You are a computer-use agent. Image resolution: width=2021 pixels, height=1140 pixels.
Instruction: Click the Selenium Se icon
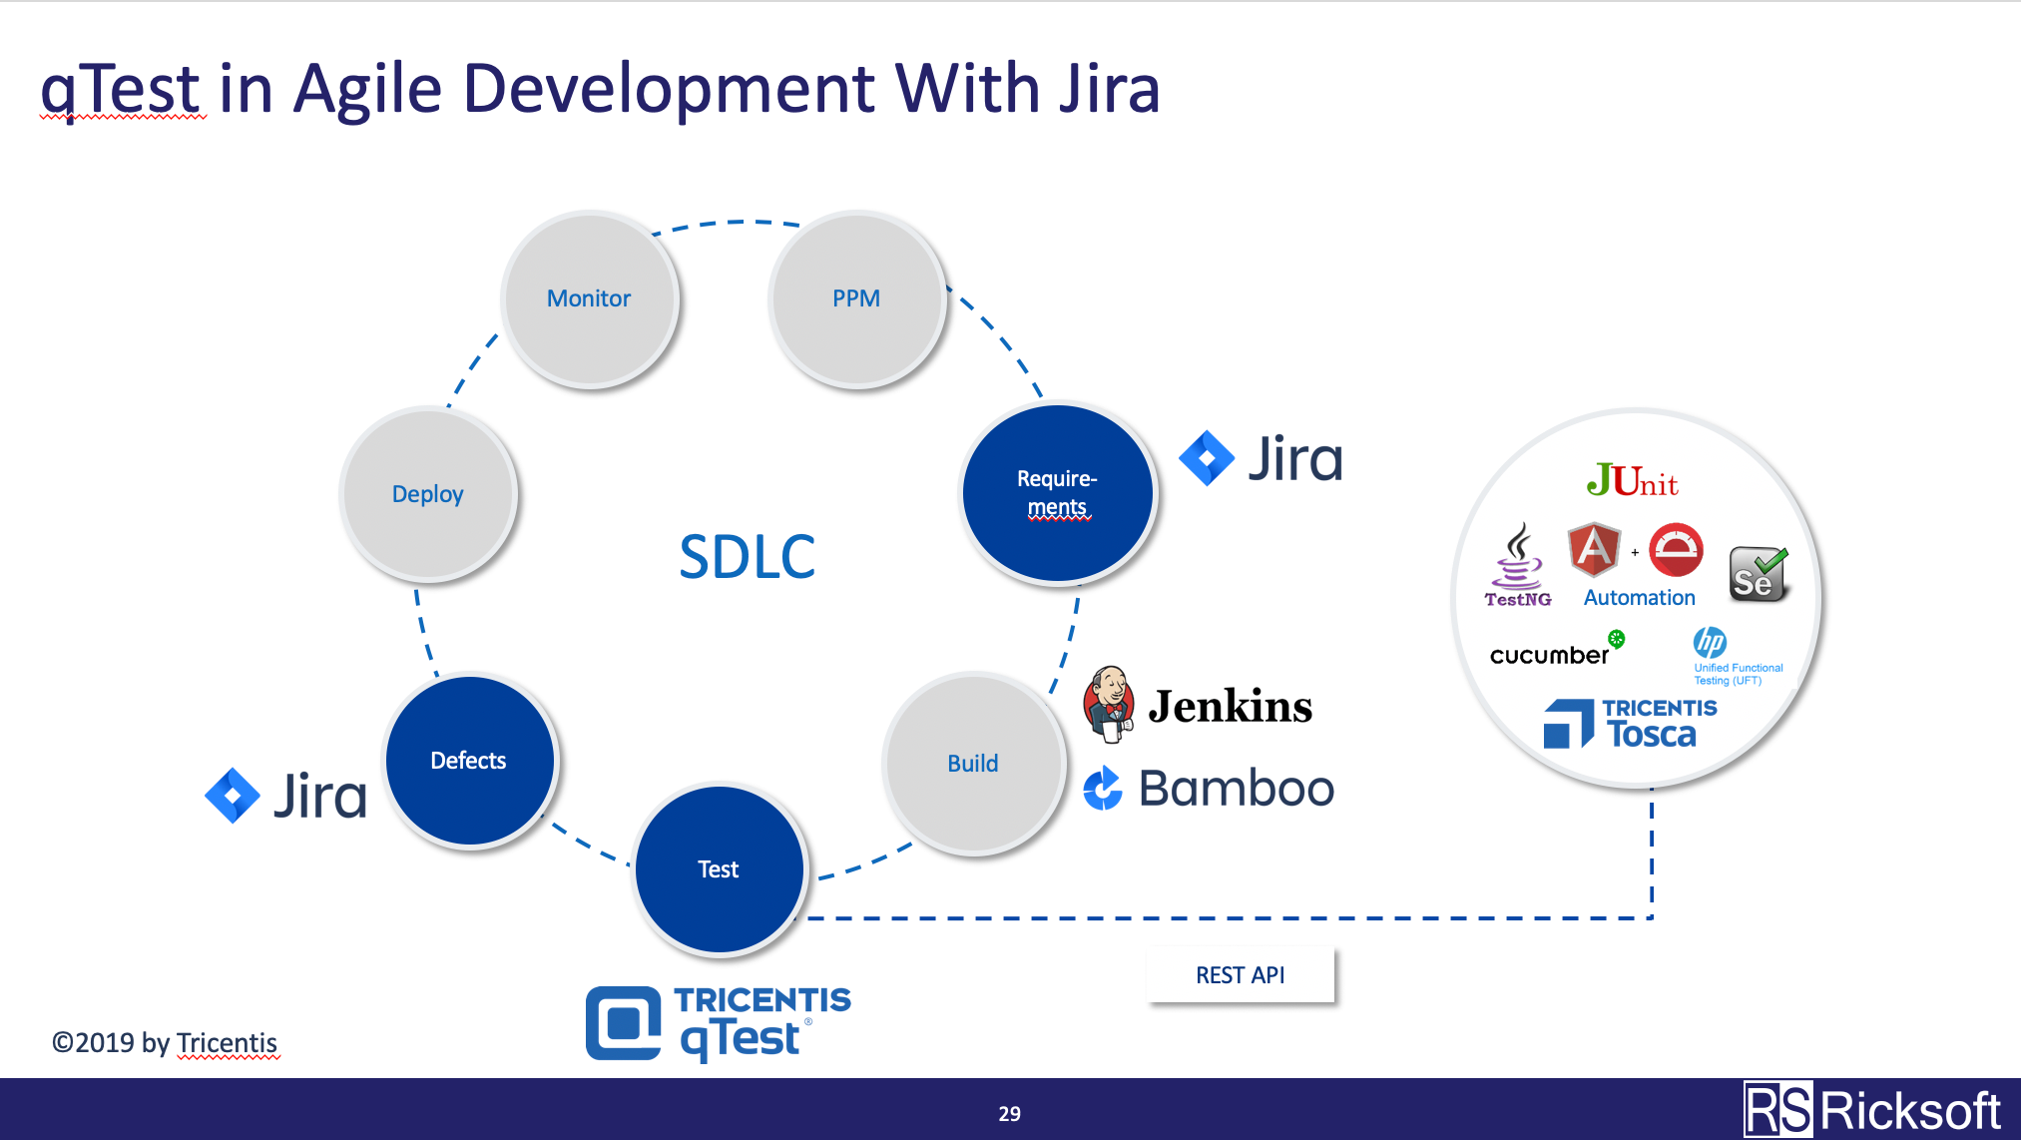pos(1759,574)
